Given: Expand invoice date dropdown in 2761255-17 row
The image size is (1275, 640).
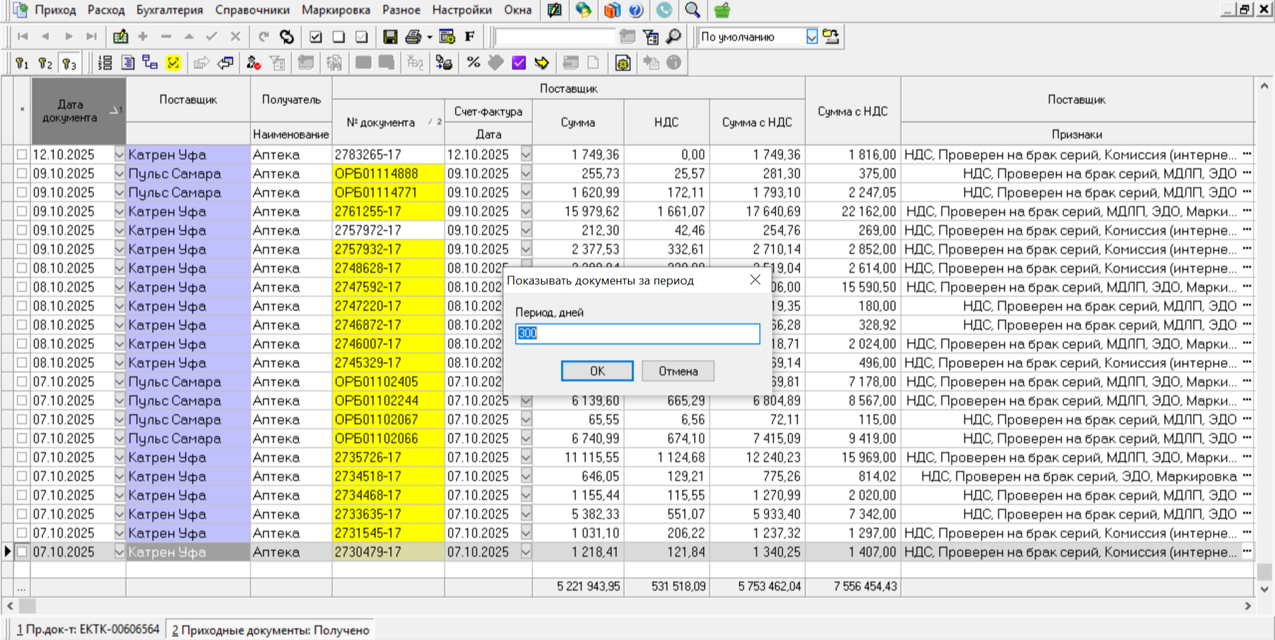Looking at the screenshot, I should pos(526,211).
